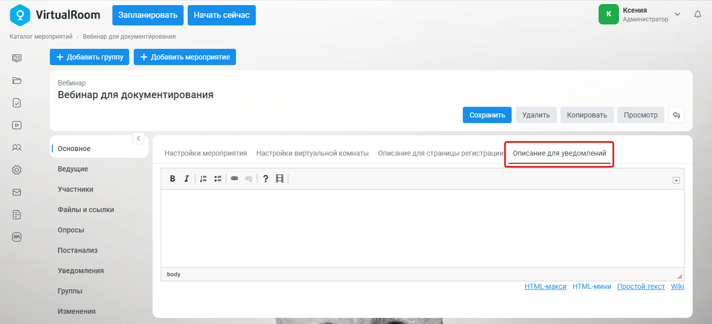Switch to Настройки виртуальной комнаты tab
Screen dimensions: 712x324
click(x=313, y=153)
